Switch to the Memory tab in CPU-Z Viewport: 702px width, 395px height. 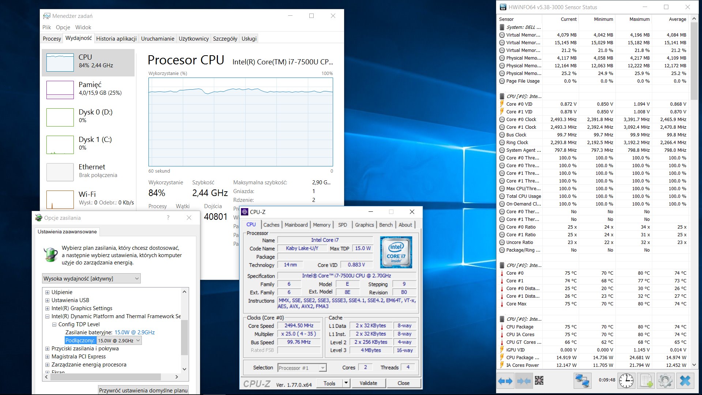point(322,225)
